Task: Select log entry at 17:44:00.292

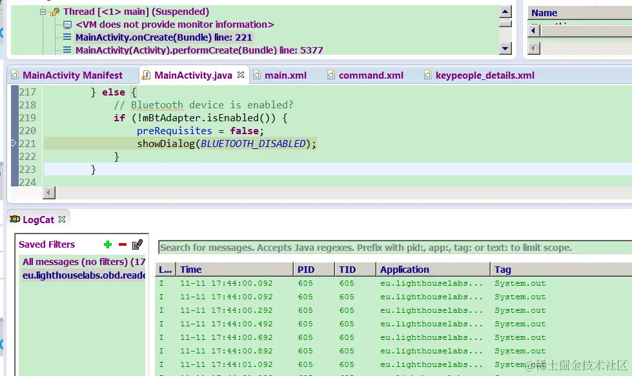Action: [394, 310]
